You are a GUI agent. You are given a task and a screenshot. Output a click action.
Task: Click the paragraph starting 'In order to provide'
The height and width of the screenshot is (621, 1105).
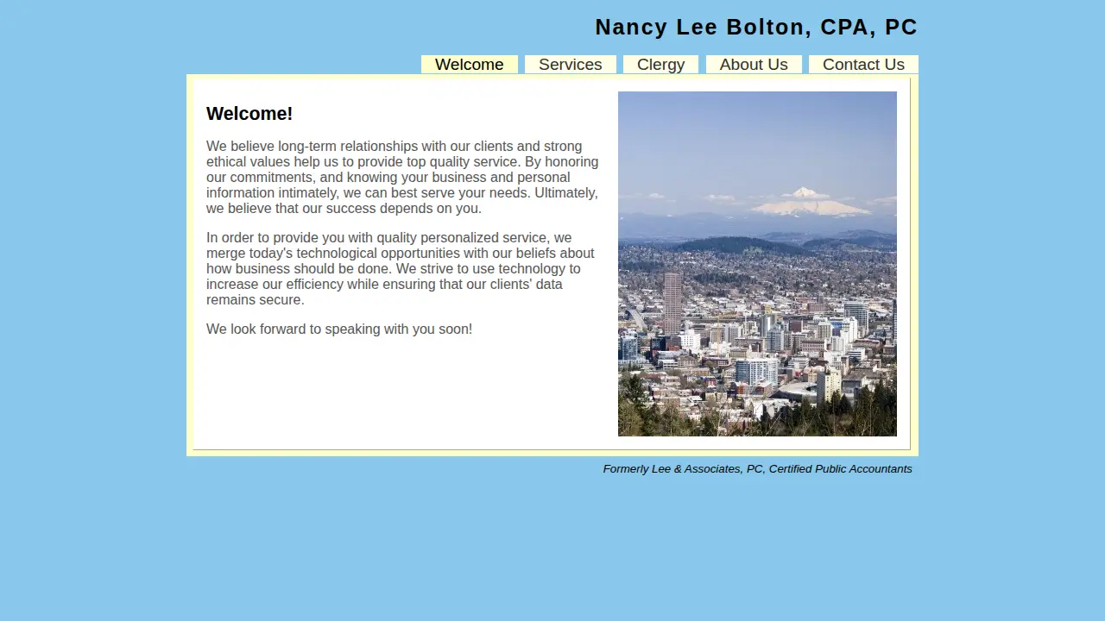pos(401,269)
